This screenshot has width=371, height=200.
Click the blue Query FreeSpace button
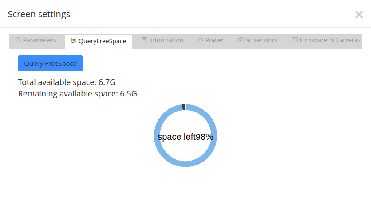(x=51, y=63)
